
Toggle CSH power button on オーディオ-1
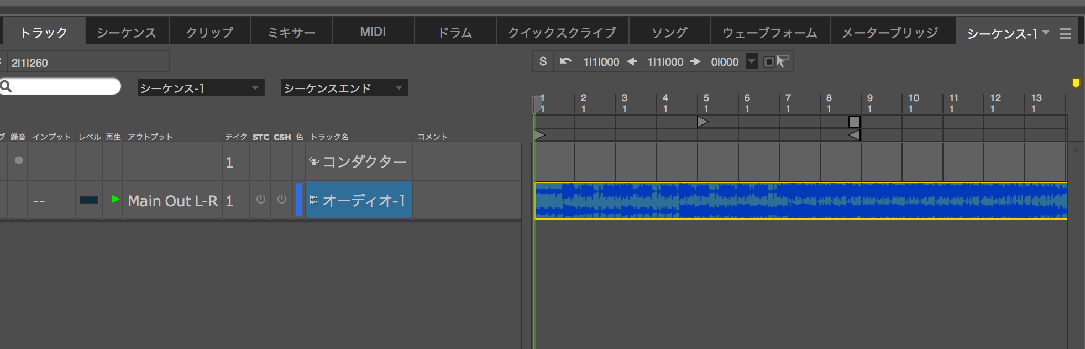pos(282,200)
